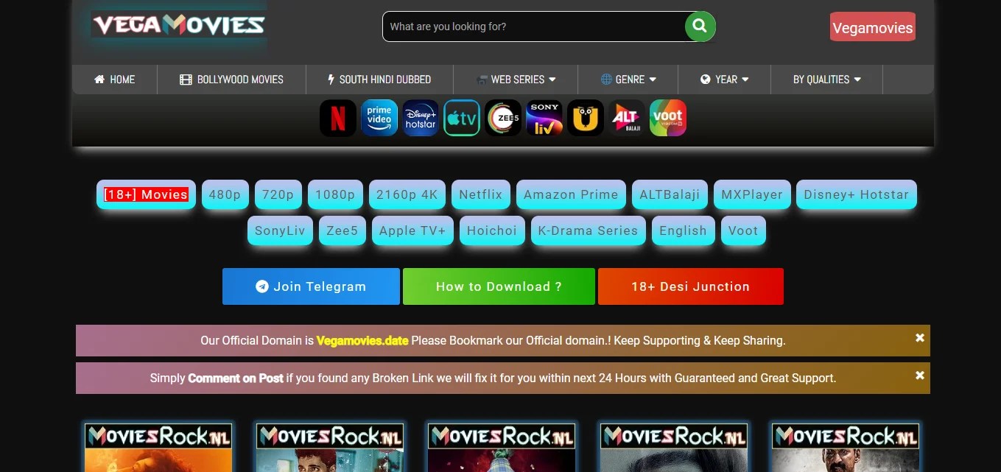
Task: Go to the Home menu item
Action: pos(115,80)
